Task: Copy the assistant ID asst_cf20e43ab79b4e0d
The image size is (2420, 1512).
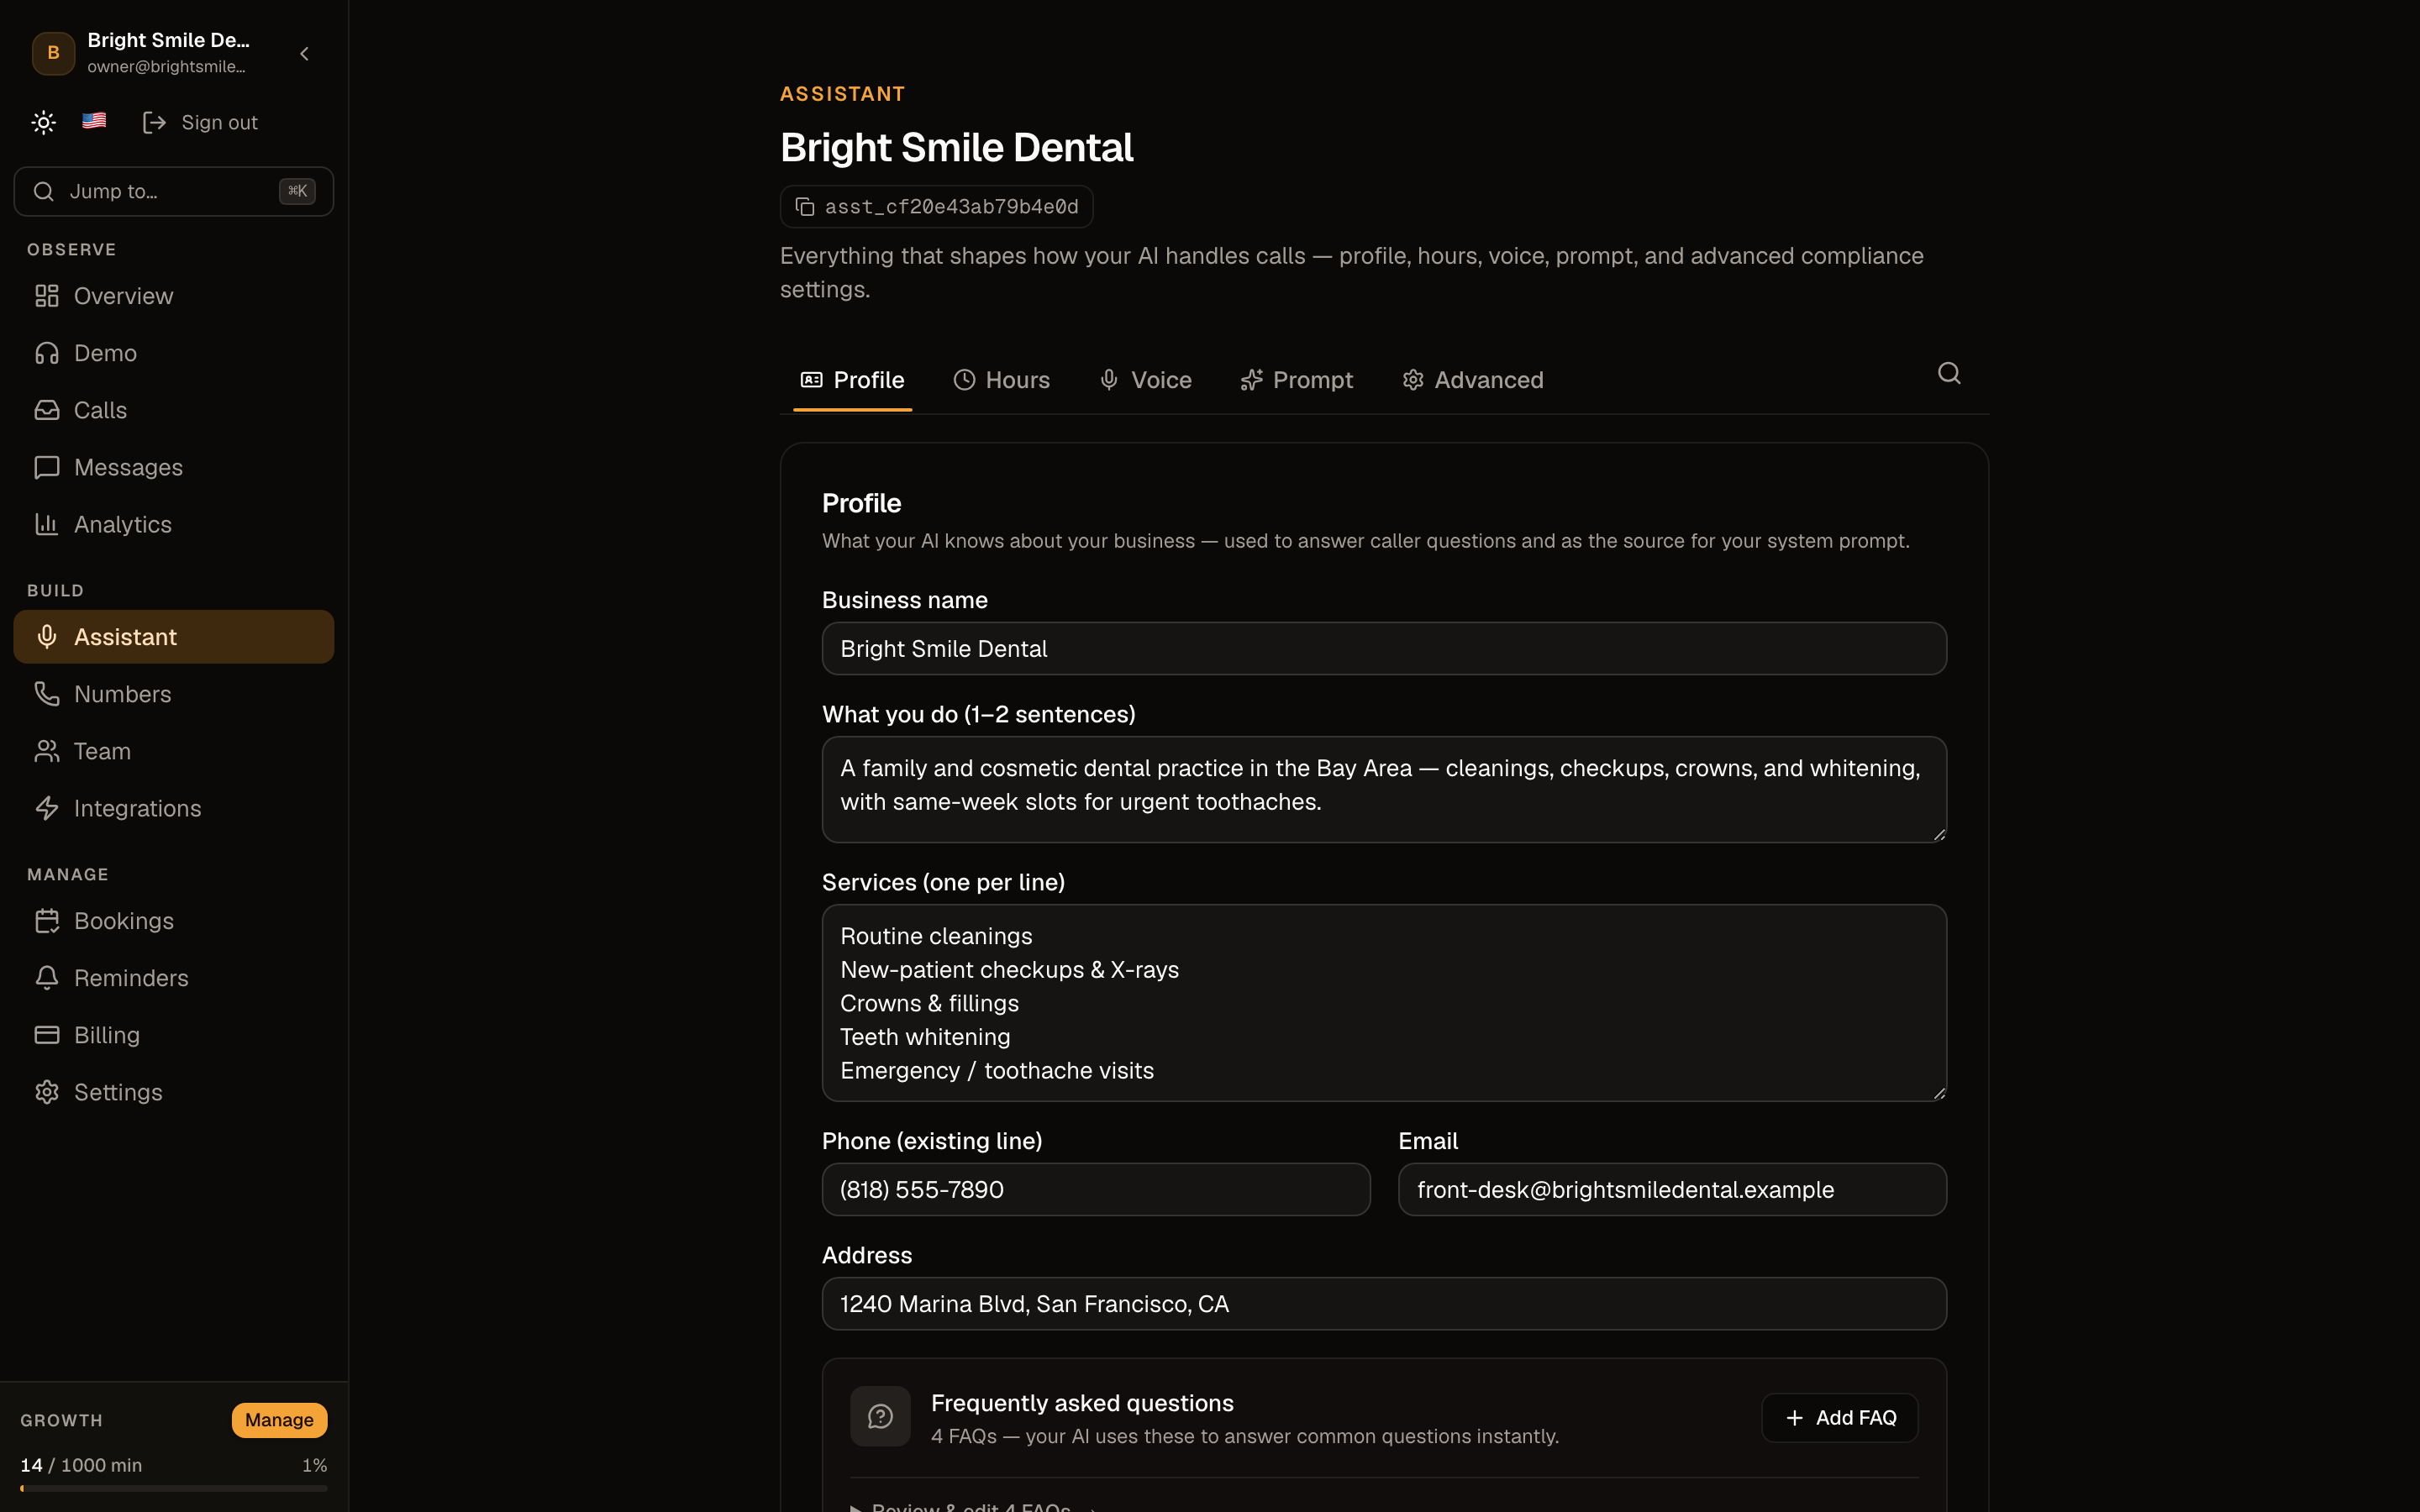Action: pos(936,207)
